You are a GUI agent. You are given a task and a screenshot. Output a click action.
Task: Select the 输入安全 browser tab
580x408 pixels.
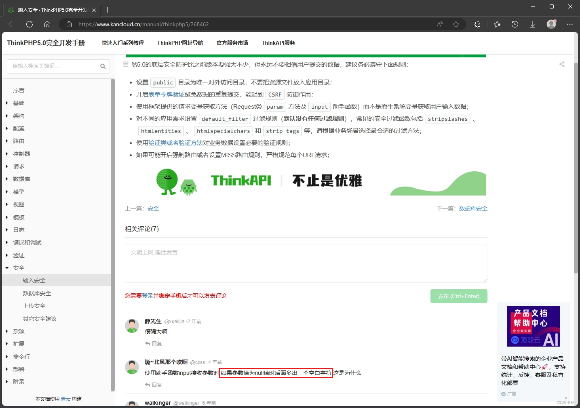tap(49, 10)
